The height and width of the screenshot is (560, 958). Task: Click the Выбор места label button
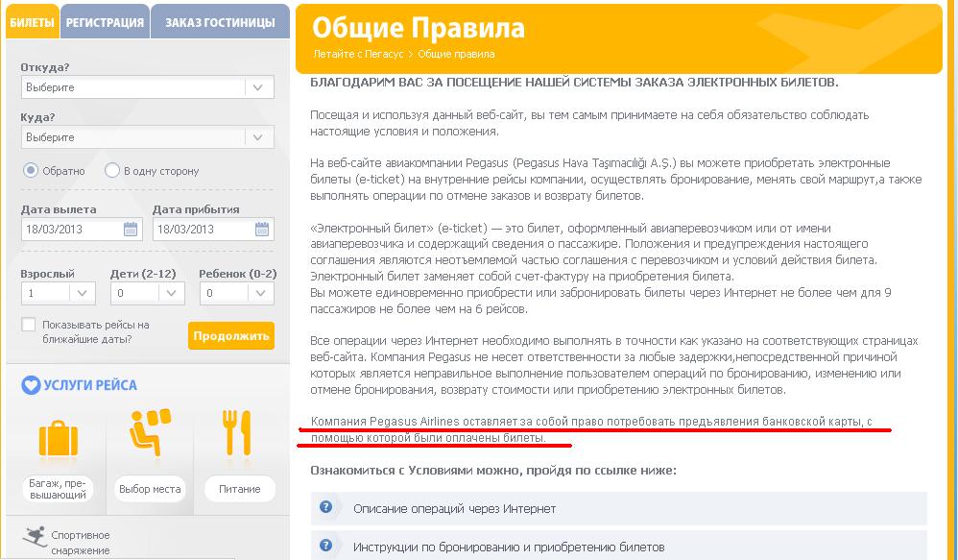click(150, 489)
